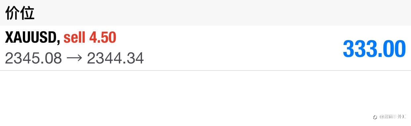Select the 2345.08 open price
The width and height of the screenshot is (411, 126).
click(33, 59)
